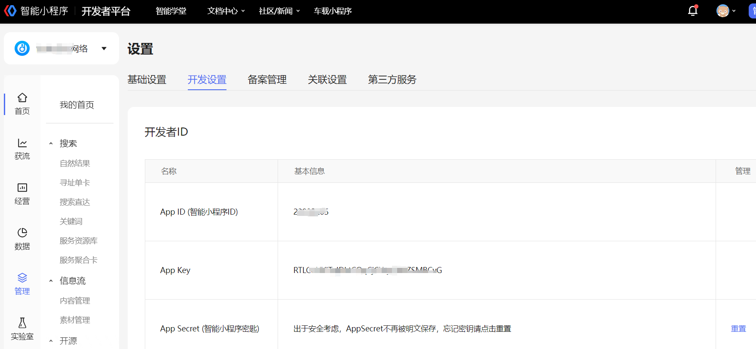This screenshot has width=756, height=349.
Task: Open the user avatar menu
Action: click(x=725, y=11)
